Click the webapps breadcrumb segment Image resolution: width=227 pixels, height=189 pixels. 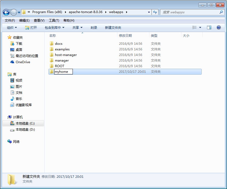(116, 12)
